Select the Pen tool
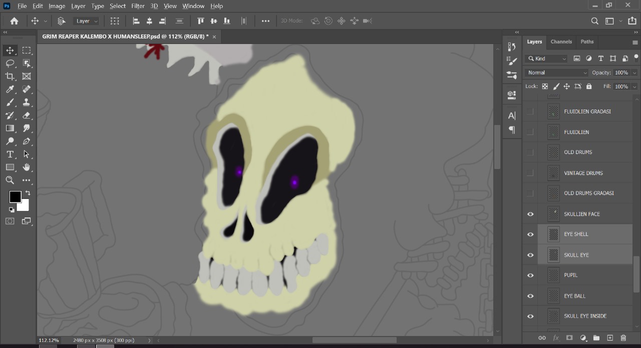The image size is (641, 348). 27,141
